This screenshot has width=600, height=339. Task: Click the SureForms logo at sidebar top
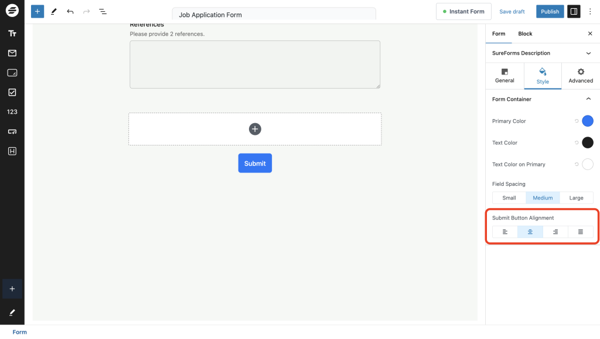click(x=12, y=11)
